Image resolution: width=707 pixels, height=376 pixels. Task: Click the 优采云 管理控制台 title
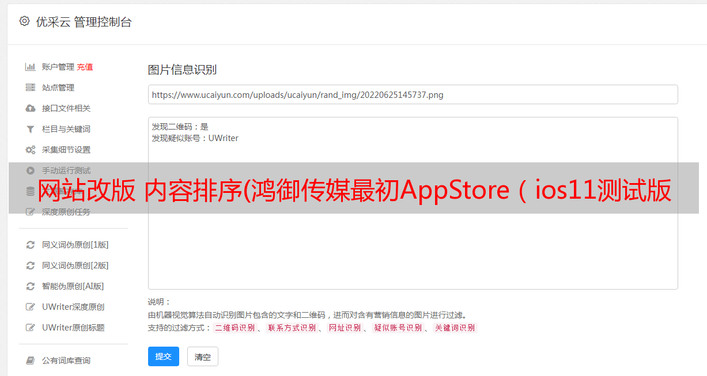(x=84, y=22)
